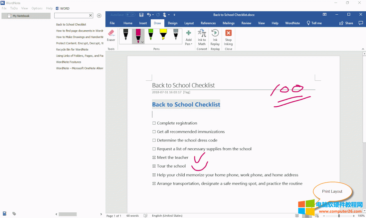The width and height of the screenshot is (366, 218).
Task: Choose the green highlighter pen
Action: pos(150,35)
